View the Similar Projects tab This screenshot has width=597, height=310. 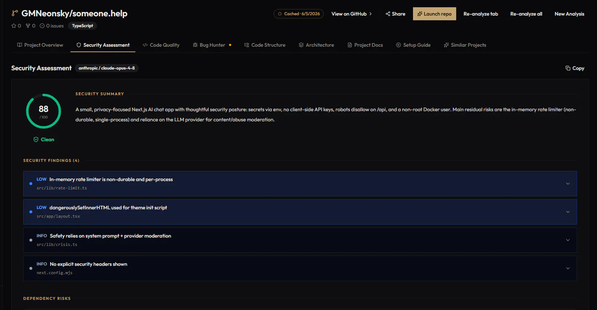tap(465, 45)
